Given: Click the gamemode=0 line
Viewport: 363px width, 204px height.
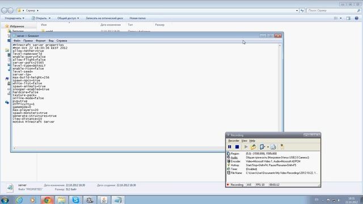Looking at the screenshot, I should click(x=22, y=107).
